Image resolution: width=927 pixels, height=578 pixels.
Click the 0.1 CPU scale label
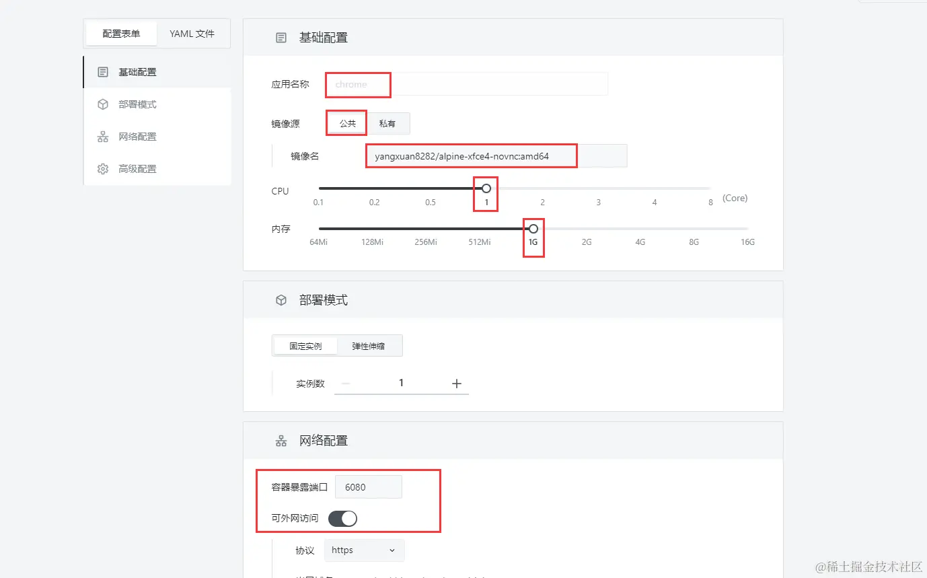(318, 202)
